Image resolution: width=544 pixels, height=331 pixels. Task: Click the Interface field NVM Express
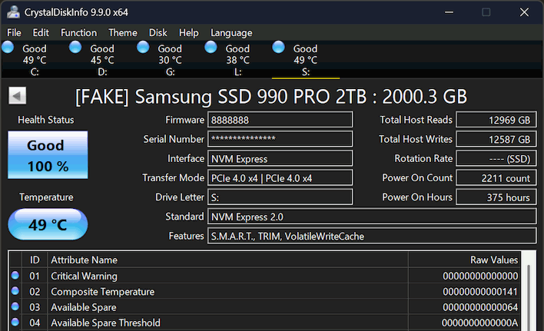point(280,158)
